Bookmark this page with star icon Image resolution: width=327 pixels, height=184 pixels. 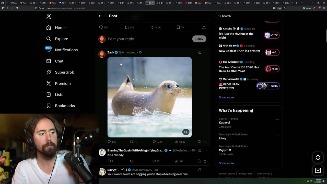[285, 8]
